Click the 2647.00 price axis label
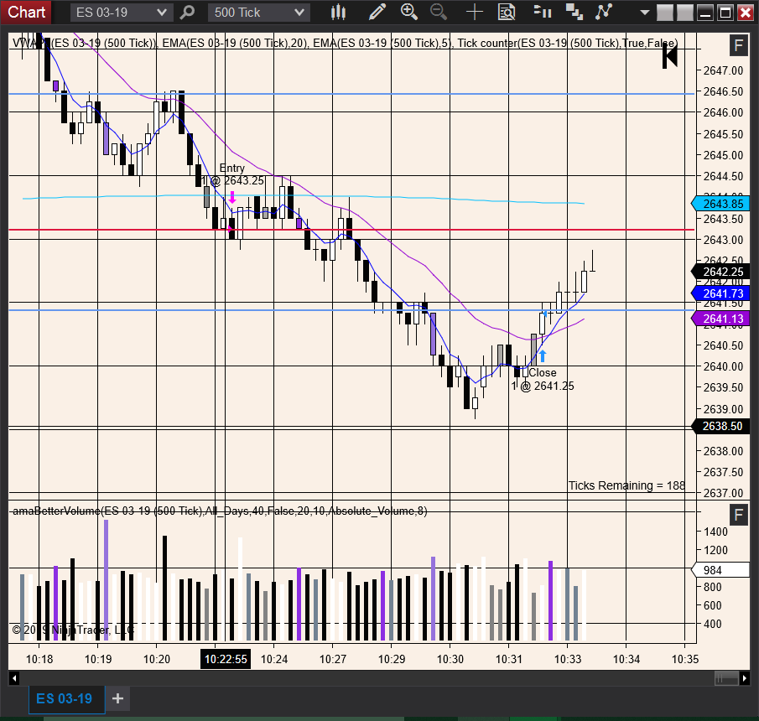Image resolution: width=759 pixels, height=721 pixels. click(x=723, y=70)
